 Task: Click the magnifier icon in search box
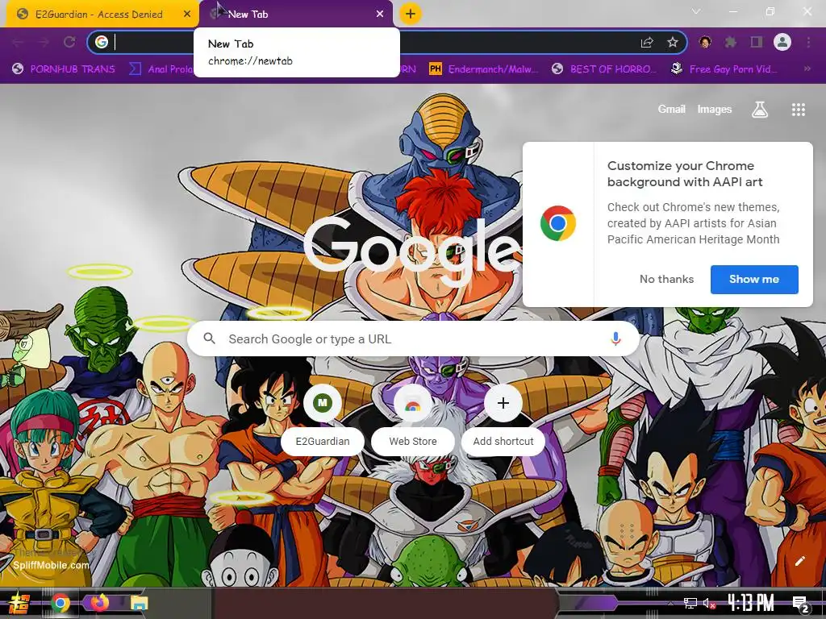coord(209,339)
